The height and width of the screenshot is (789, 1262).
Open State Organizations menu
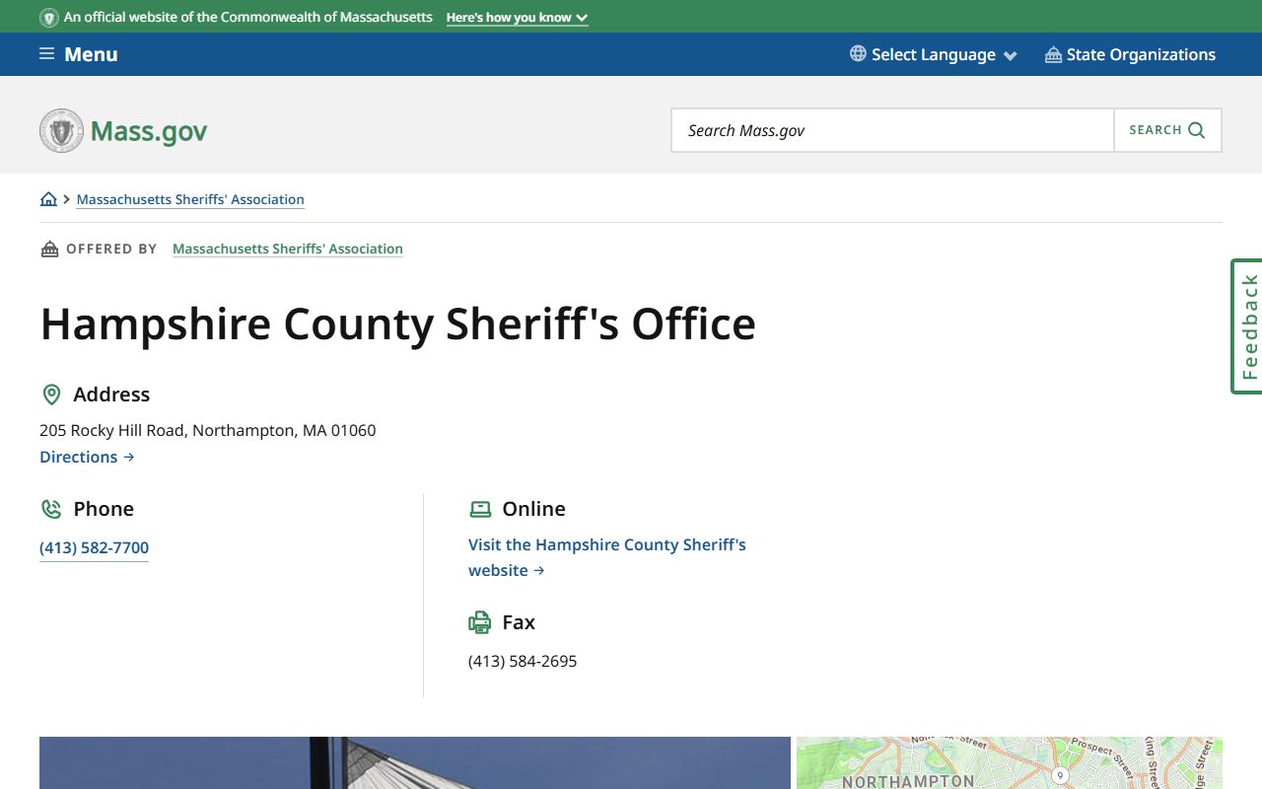[1130, 54]
